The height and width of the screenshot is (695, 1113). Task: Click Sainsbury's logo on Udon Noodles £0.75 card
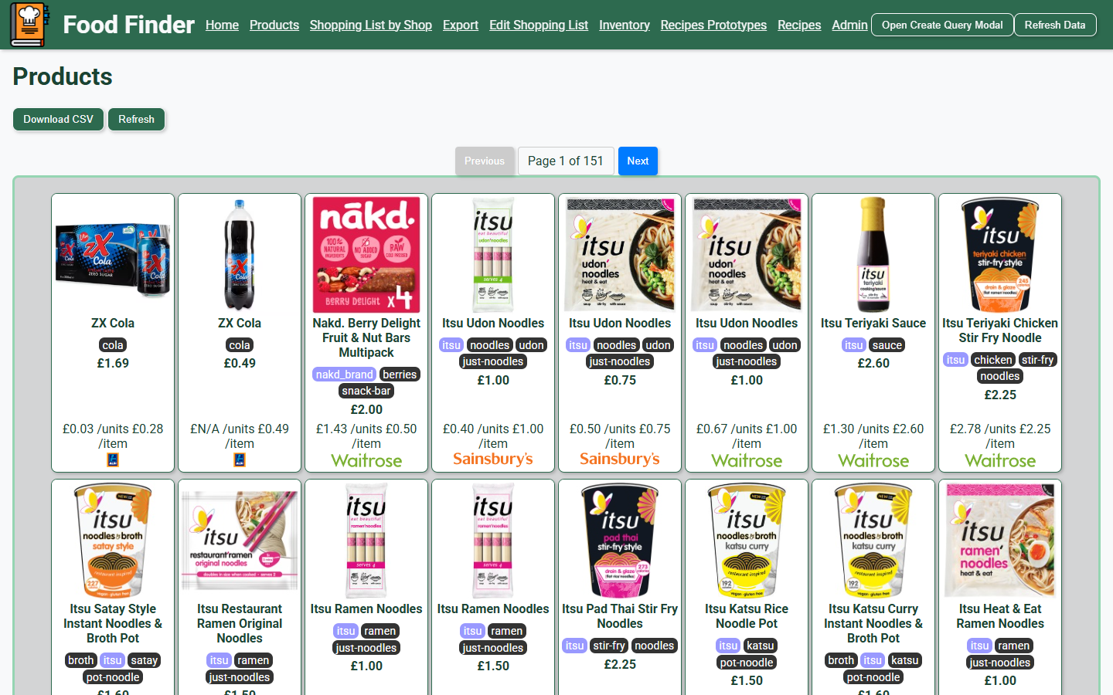tap(620, 459)
